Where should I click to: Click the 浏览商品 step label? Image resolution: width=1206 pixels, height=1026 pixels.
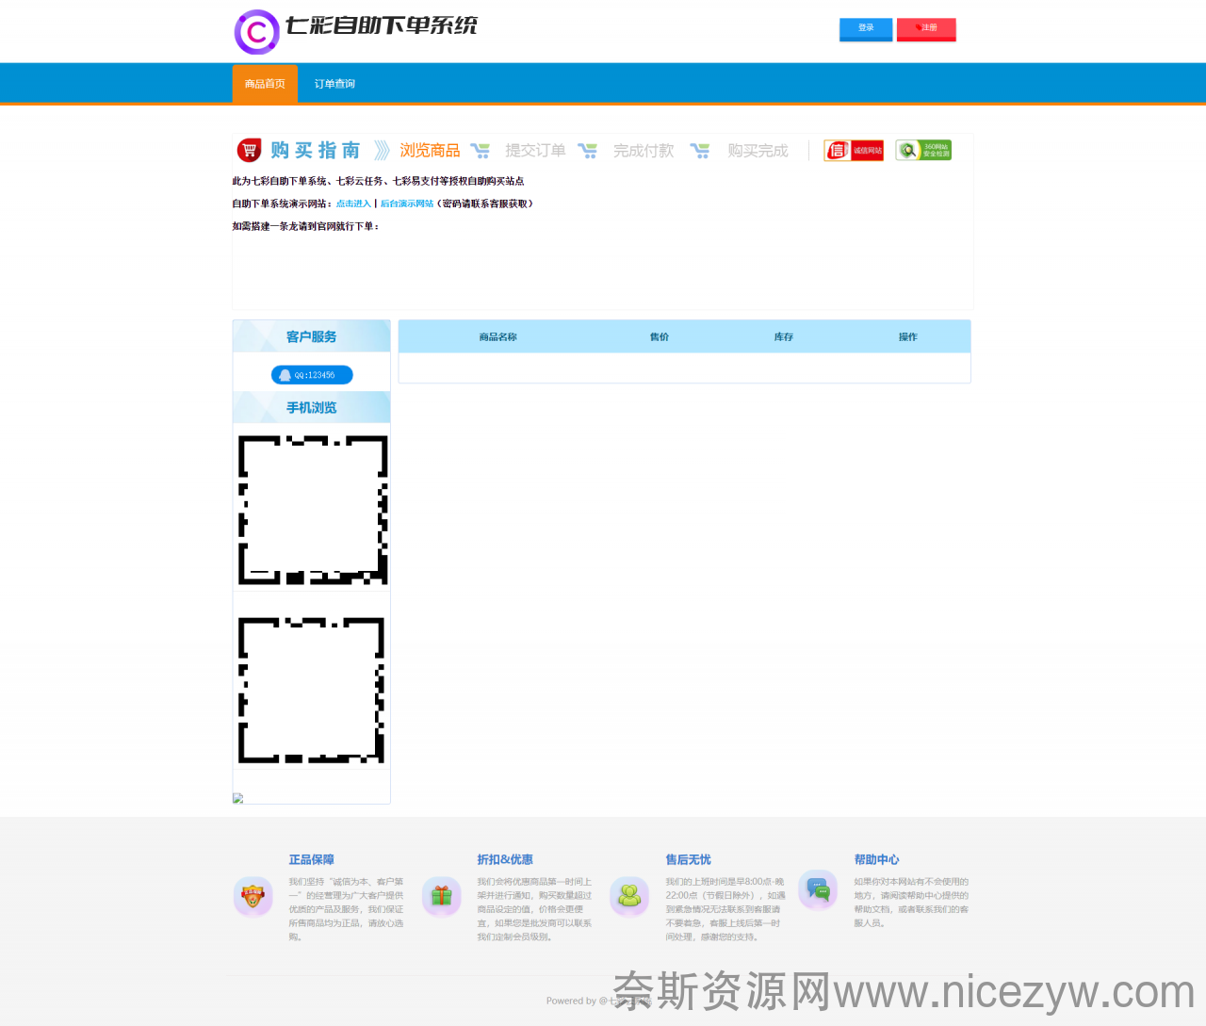click(x=430, y=151)
